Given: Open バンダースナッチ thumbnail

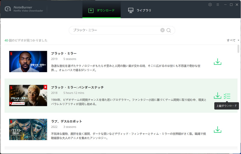Looking at the screenshot, I should (28, 95).
